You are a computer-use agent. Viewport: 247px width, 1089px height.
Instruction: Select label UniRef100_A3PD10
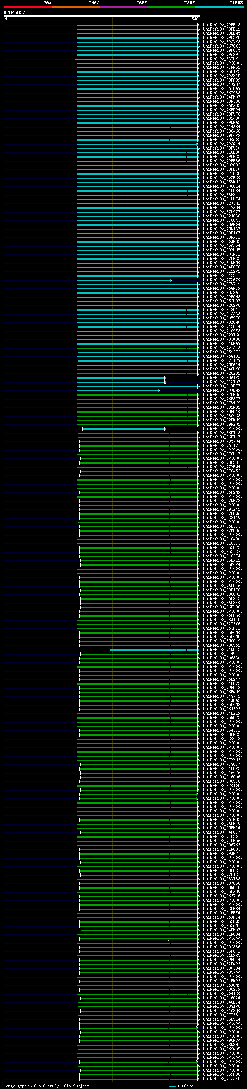click(222, 412)
